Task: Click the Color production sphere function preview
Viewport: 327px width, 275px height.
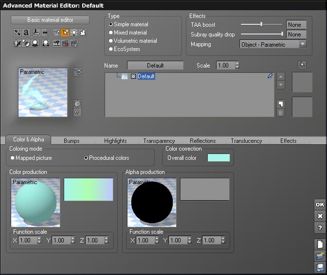Action: pyautogui.click(x=36, y=203)
